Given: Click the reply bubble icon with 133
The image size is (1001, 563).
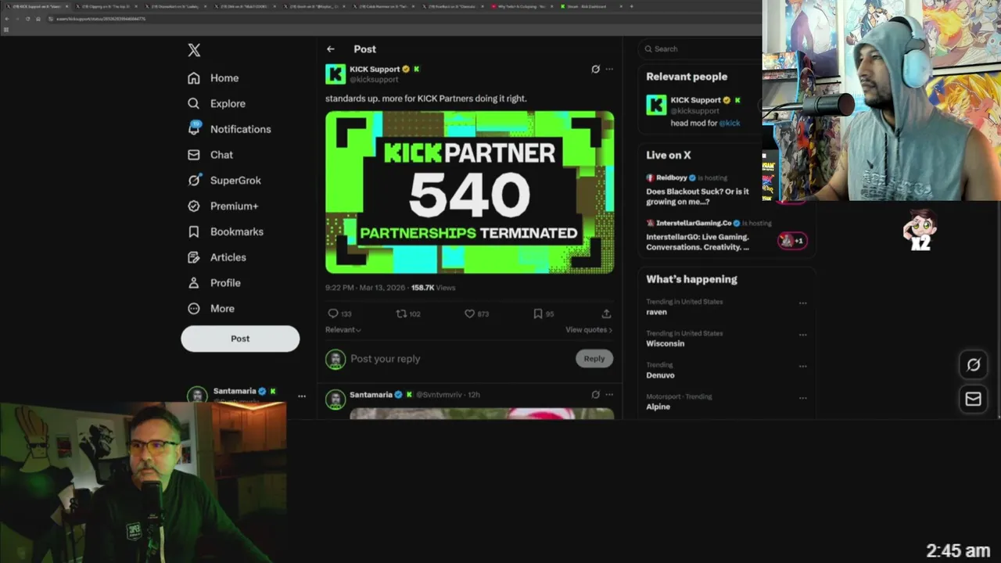Looking at the screenshot, I should [333, 314].
